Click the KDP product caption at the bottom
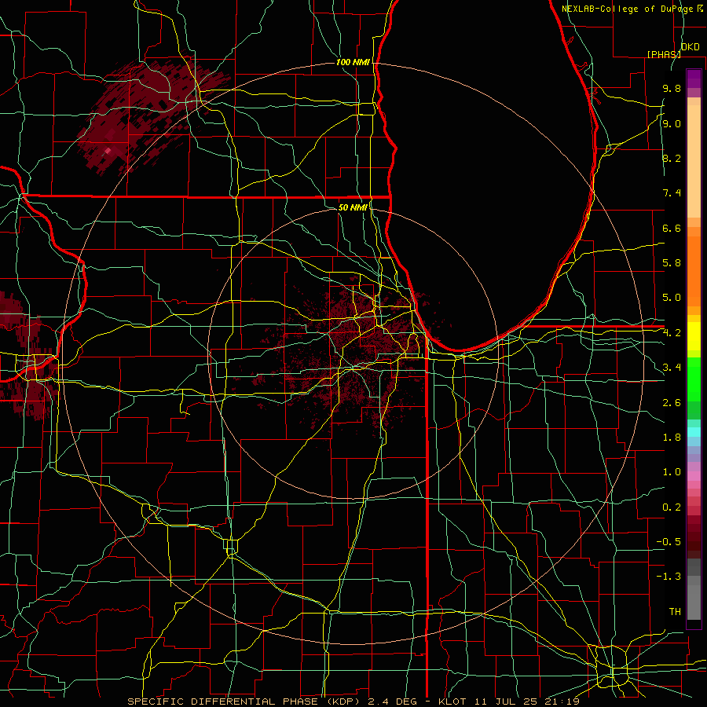 point(353,702)
